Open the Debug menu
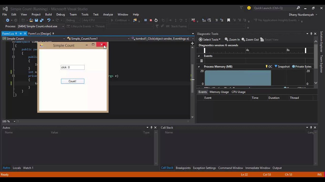The image size is (325, 182). click(x=60, y=14)
